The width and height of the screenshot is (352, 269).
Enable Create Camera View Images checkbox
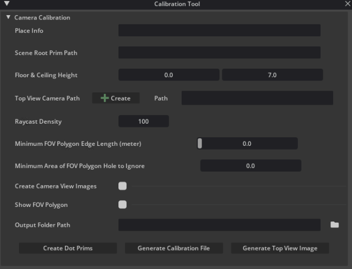[x=123, y=186]
